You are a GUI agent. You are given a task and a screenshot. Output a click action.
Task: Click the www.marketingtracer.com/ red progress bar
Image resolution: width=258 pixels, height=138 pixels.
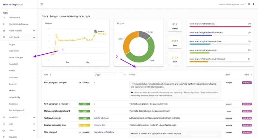point(220,26)
